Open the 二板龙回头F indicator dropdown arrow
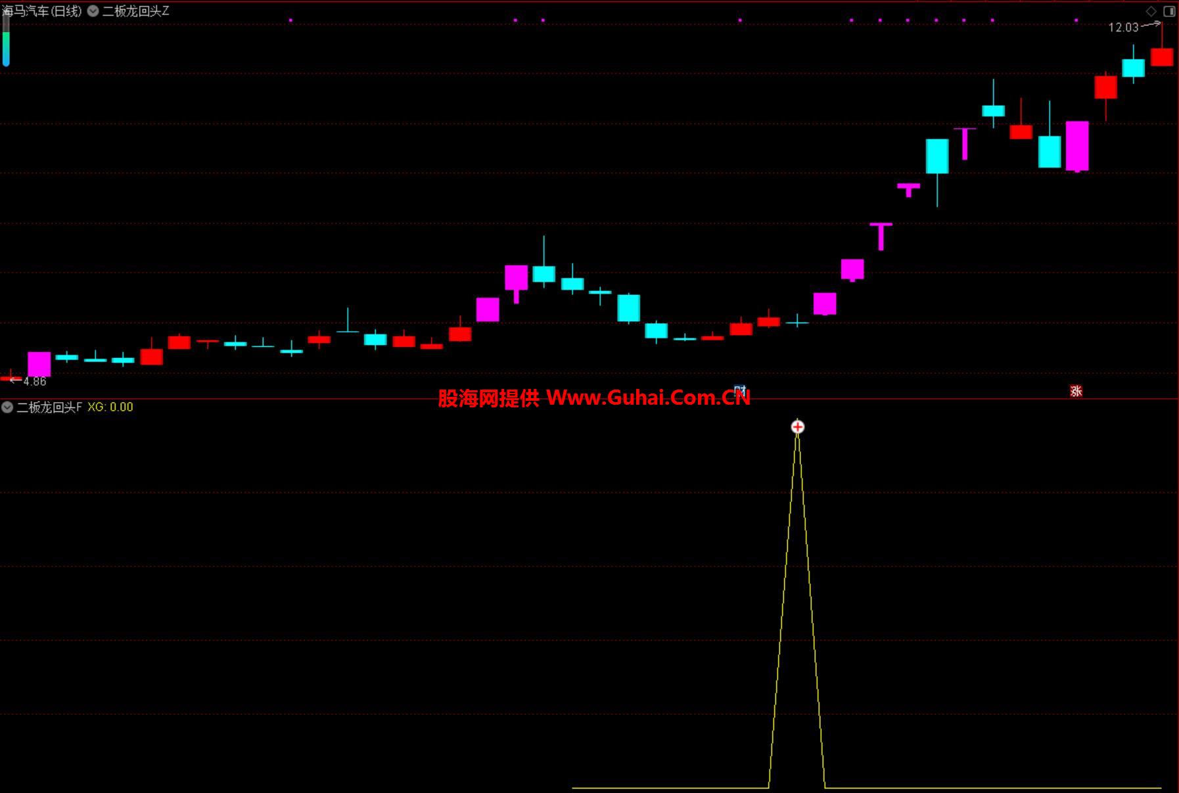Screen dimensions: 1179x793 (7, 407)
